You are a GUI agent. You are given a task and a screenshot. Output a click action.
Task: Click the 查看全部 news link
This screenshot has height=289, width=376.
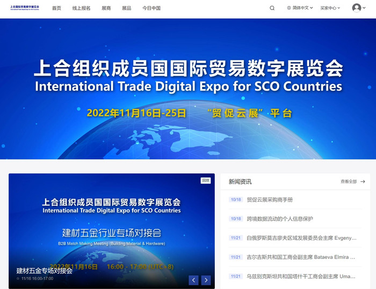(x=349, y=181)
